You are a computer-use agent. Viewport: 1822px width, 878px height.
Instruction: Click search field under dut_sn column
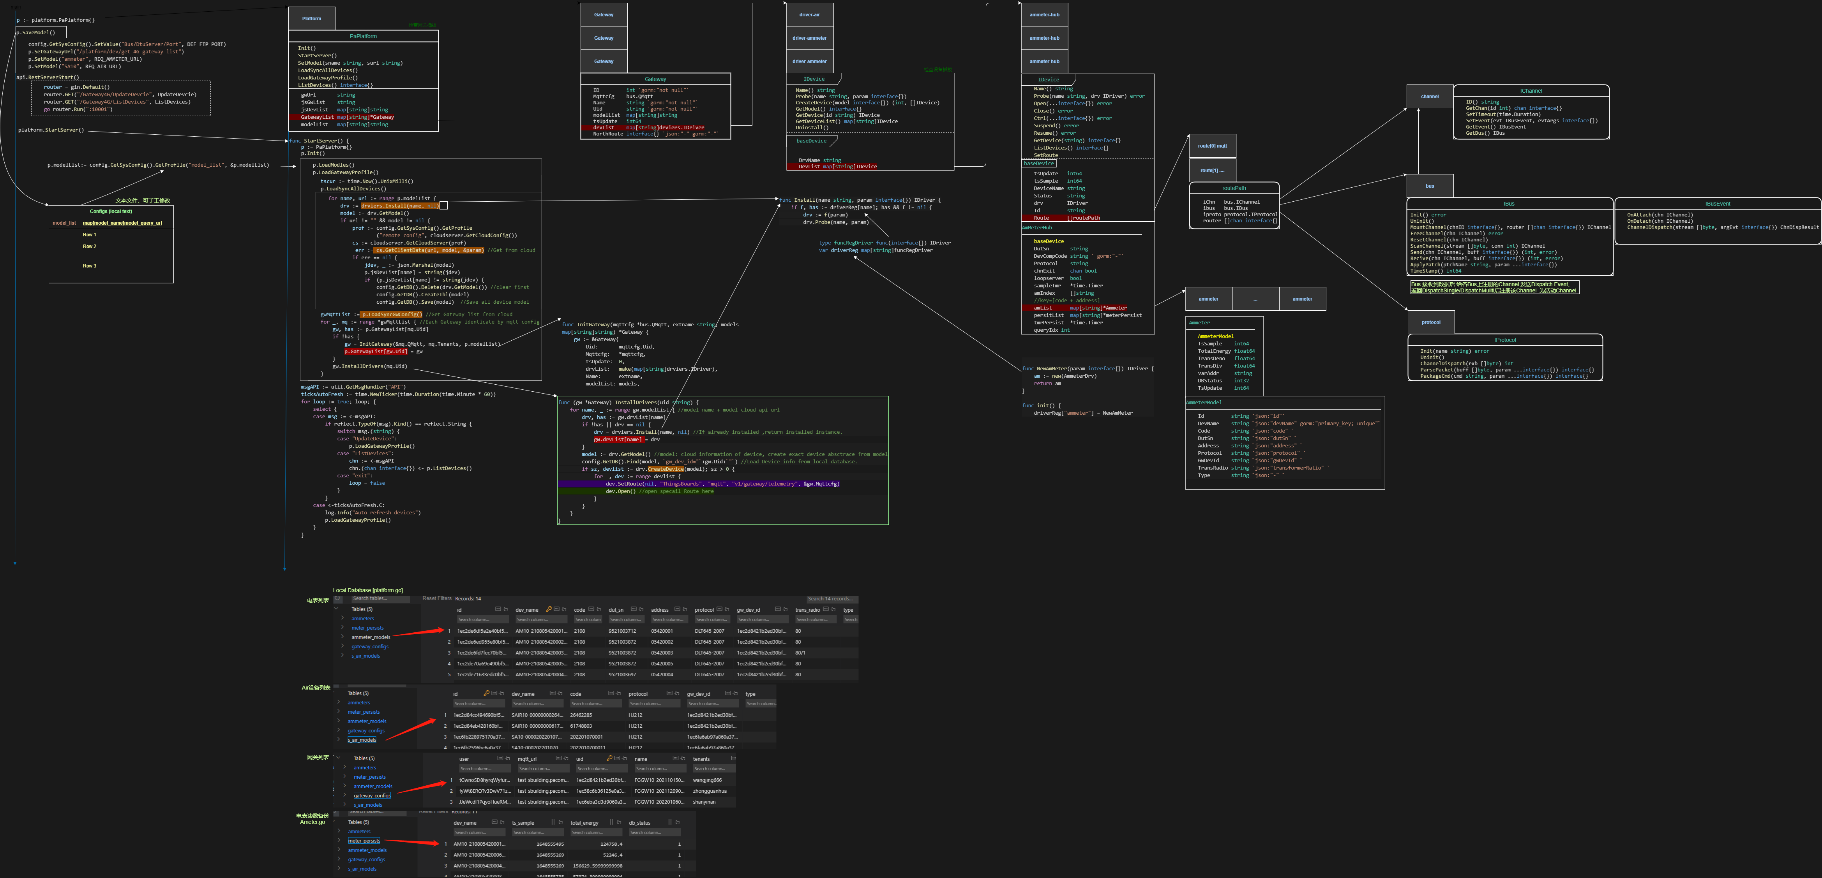(x=626, y=620)
